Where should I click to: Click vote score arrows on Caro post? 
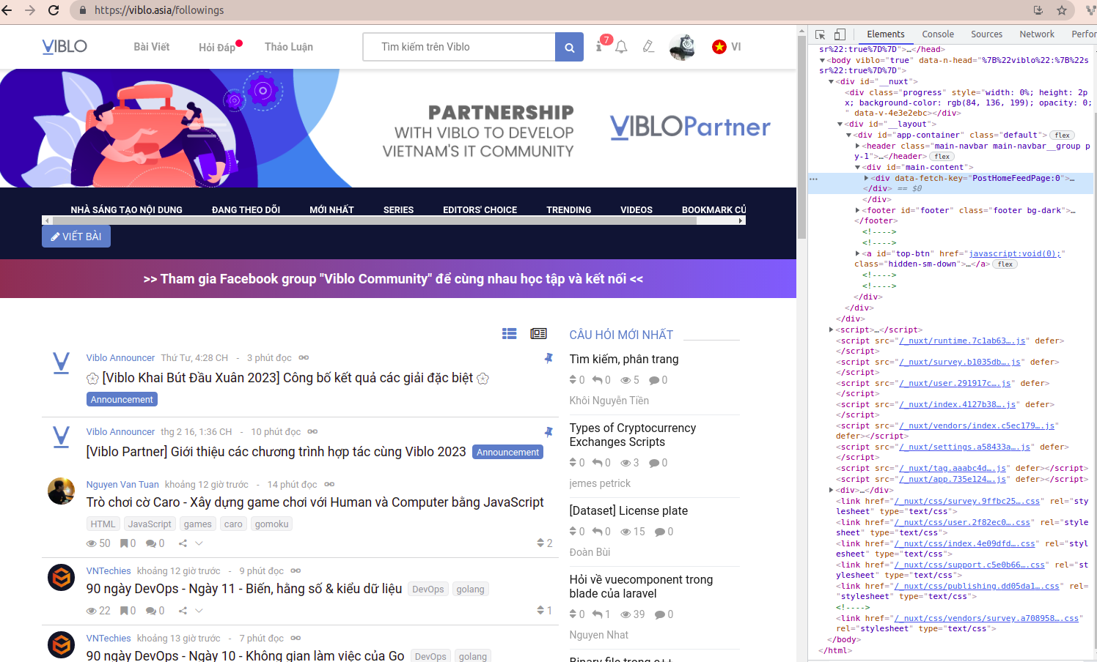pos(540,543)
